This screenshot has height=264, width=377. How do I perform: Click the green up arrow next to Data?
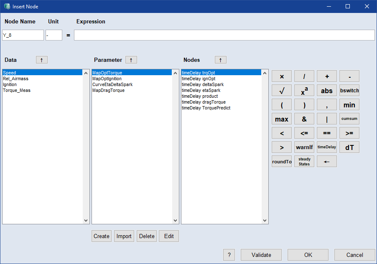(42, 60)
